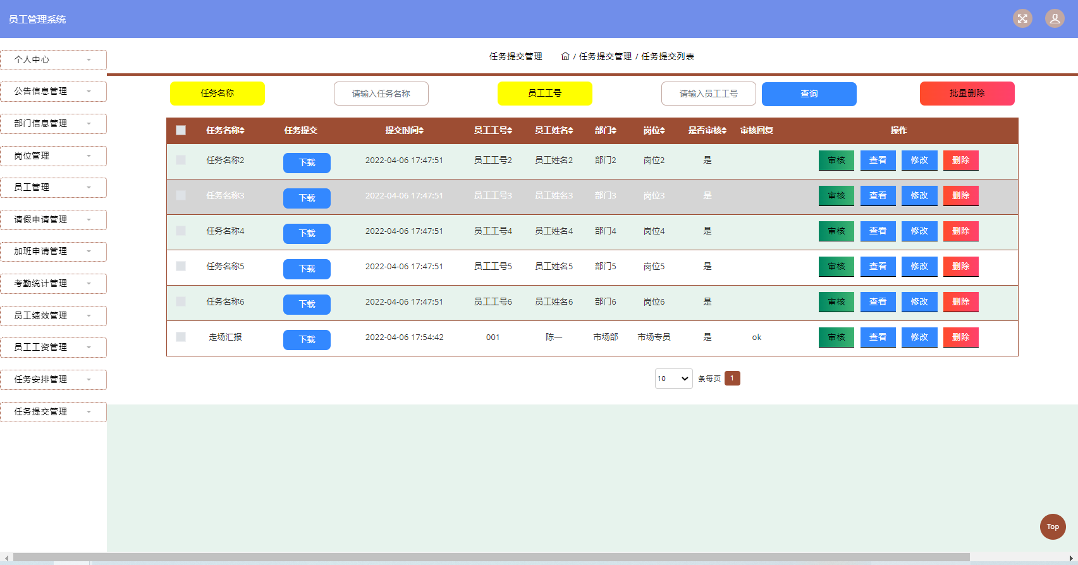Click the red 批量删除 button
Viewport: 1078px width, 565px height.
(x=967, y=94)
